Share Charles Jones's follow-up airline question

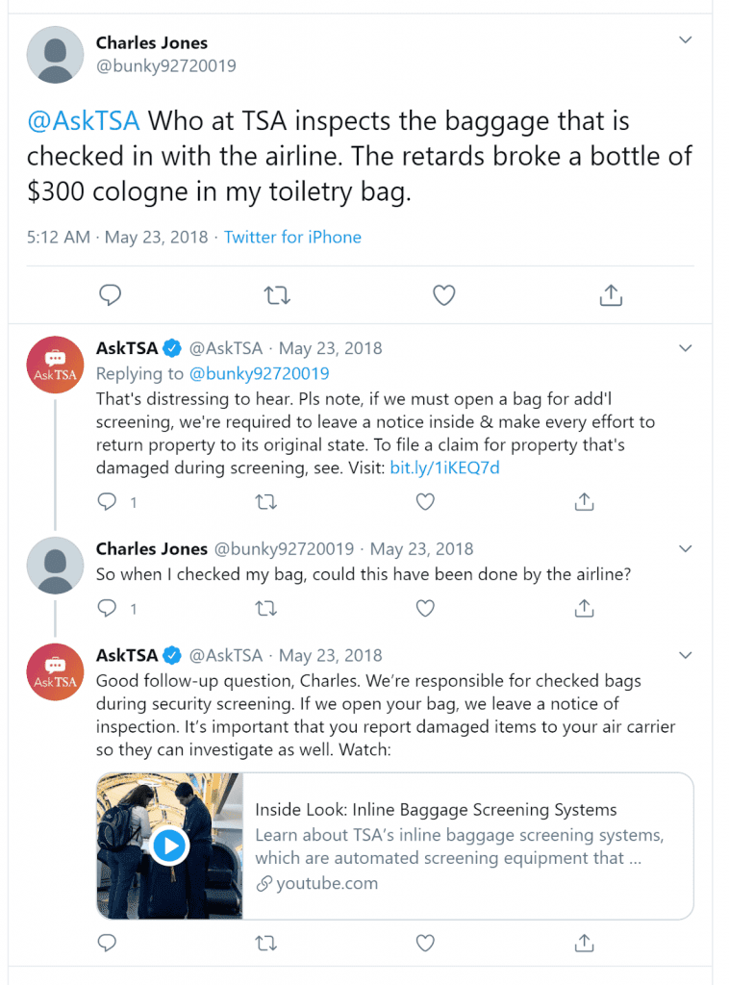pyautogui.click(x=584, y=608)
